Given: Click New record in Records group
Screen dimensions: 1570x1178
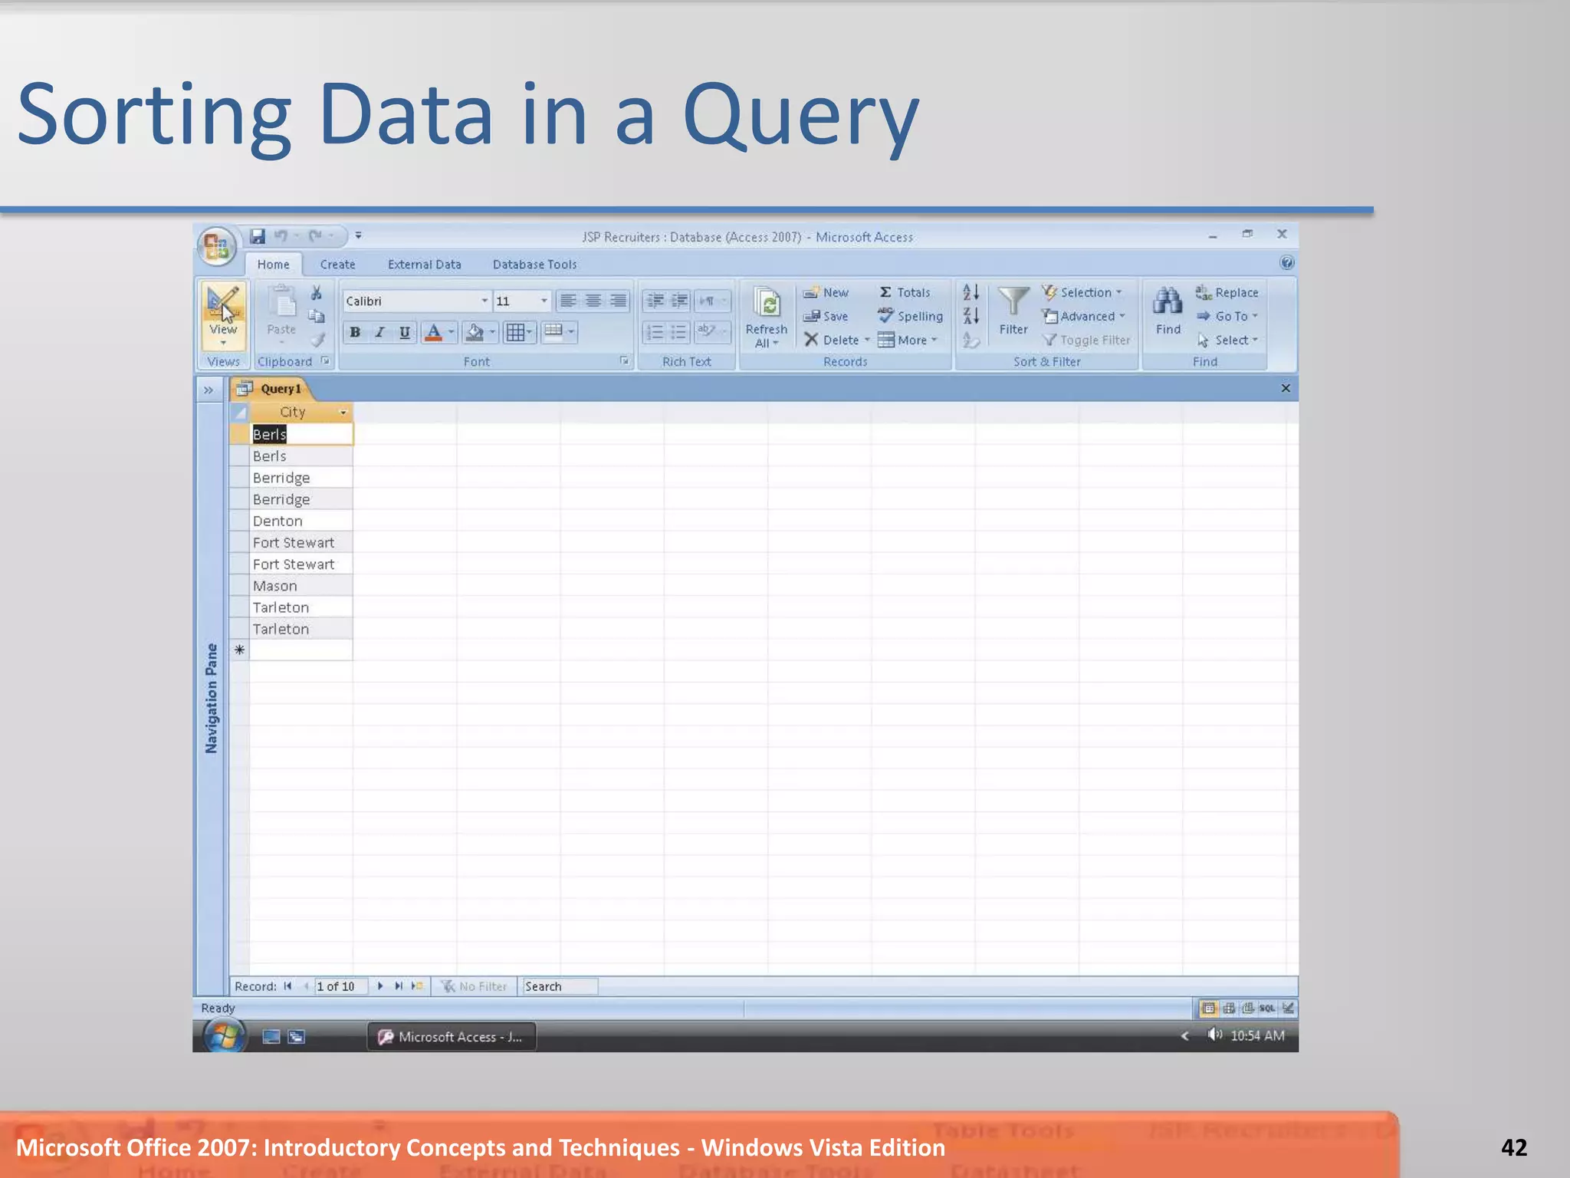Looking at the screenshot, I should (826, 292).
